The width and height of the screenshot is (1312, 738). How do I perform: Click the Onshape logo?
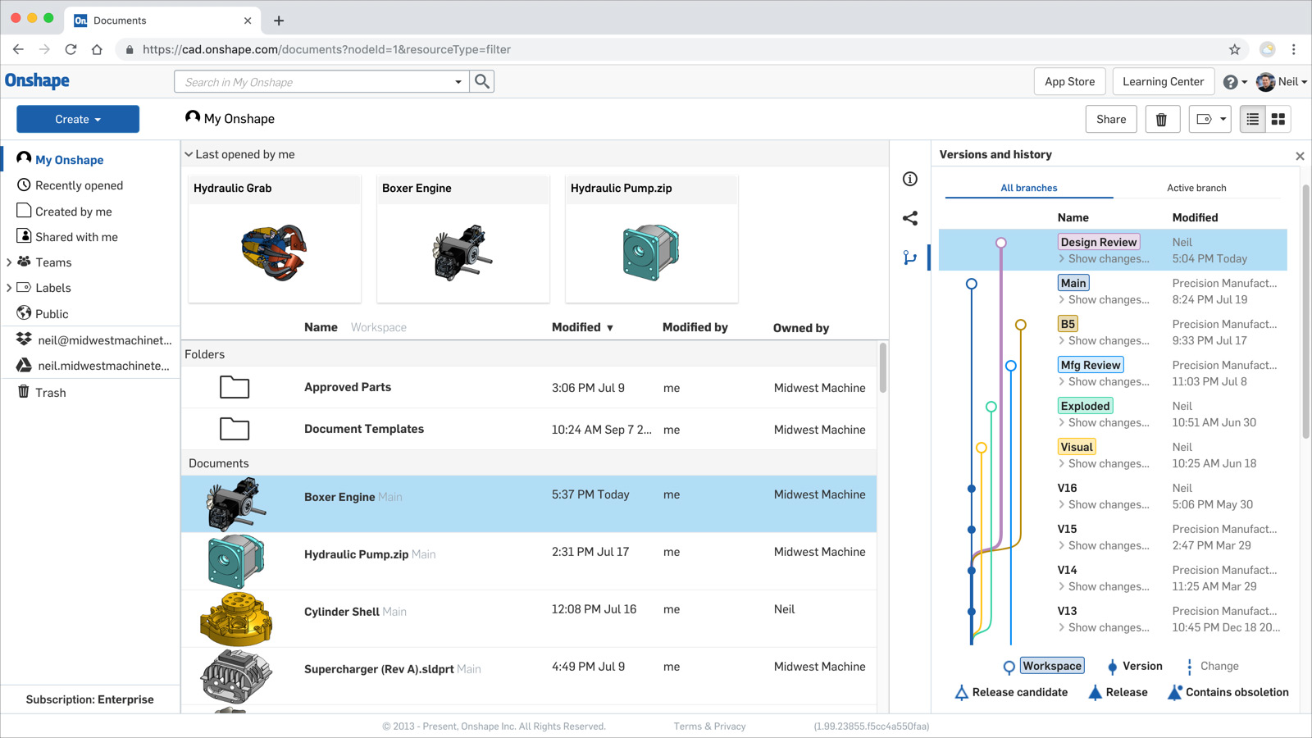coord(37,80)
